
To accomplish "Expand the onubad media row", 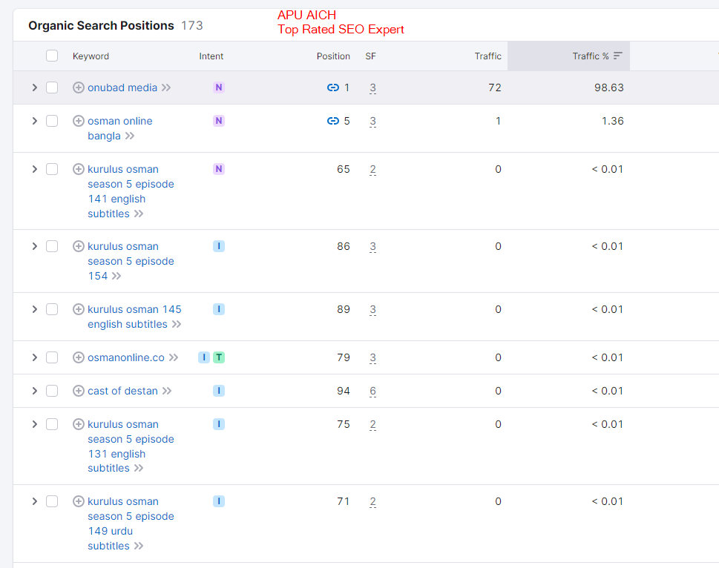I will click(34, 87).
